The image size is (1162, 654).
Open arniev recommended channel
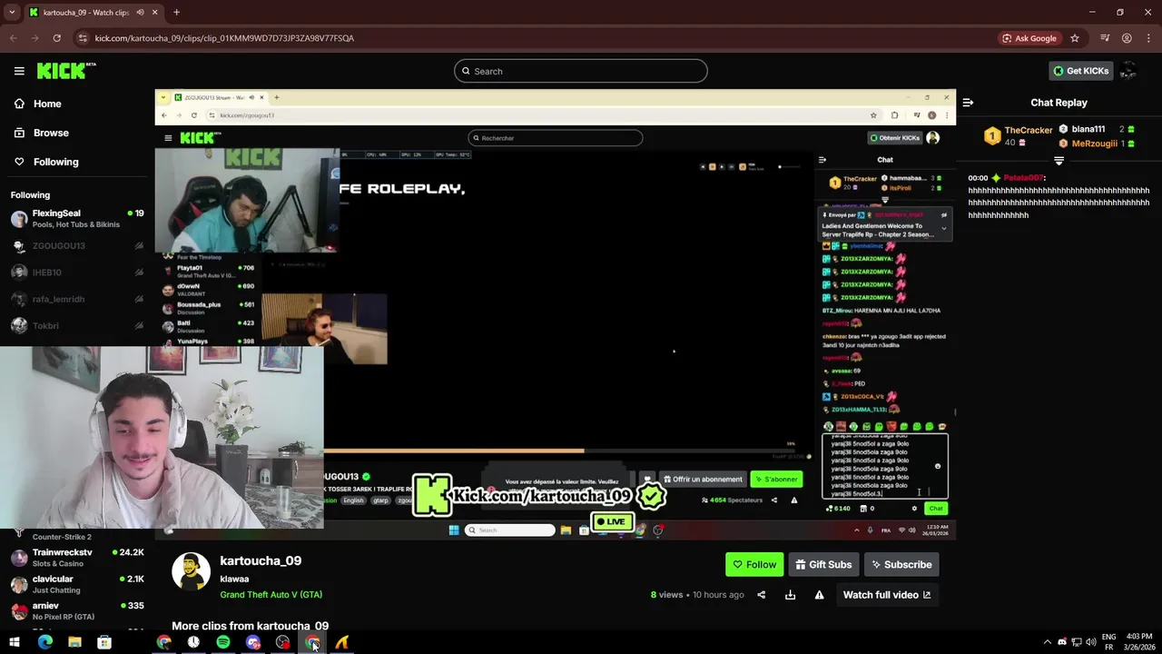pos(77,610)
